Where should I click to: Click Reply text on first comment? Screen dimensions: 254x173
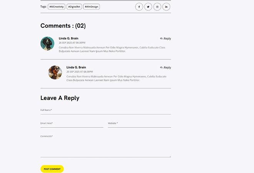click(x=167, y=38)
